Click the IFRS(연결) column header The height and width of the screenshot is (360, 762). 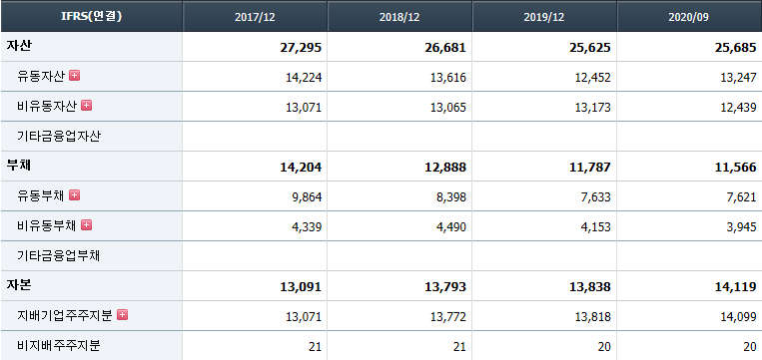(x=91, y=16)
